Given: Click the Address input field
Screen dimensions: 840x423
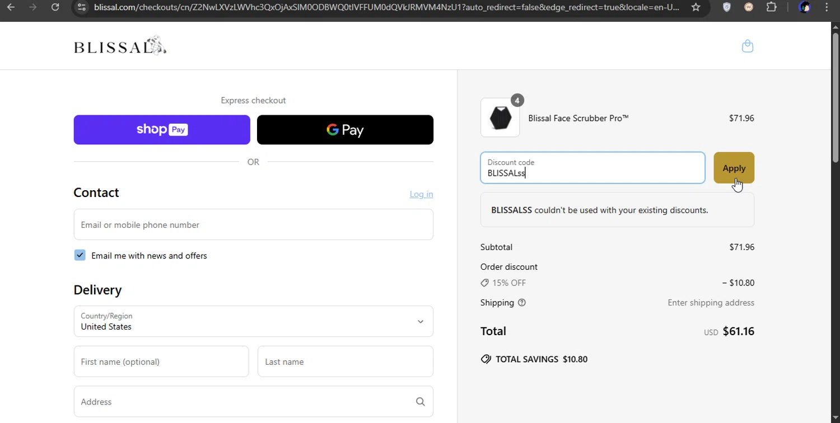Looking at the screenshot, I should [253, 402].
